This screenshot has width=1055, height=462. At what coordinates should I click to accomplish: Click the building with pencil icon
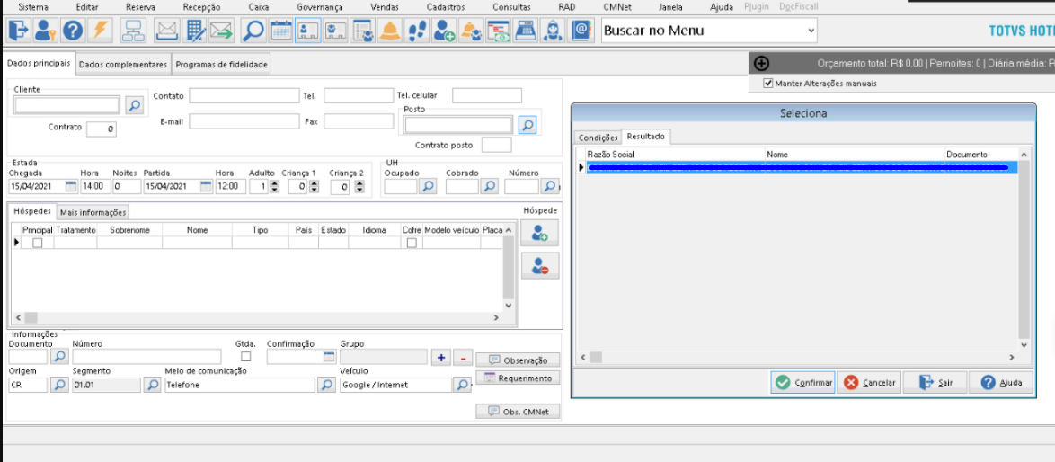click(194, 31)
